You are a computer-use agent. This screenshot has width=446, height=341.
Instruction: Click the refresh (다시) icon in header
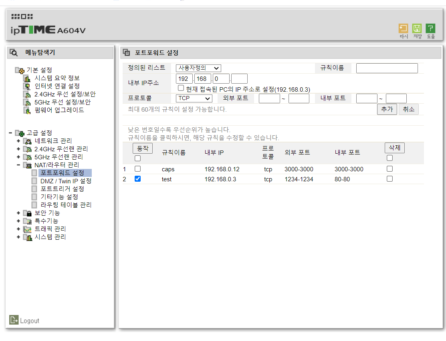(403, 28)
